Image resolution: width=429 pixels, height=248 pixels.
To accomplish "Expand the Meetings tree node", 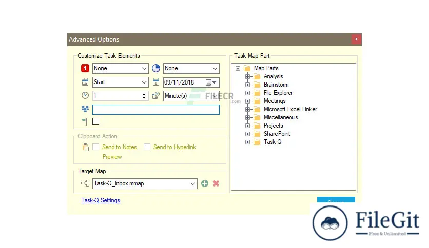I will point(247,101).
